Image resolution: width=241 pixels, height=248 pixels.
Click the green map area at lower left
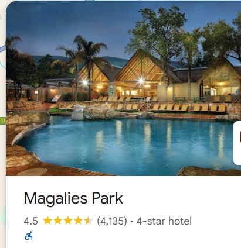[x=3, y=216]
